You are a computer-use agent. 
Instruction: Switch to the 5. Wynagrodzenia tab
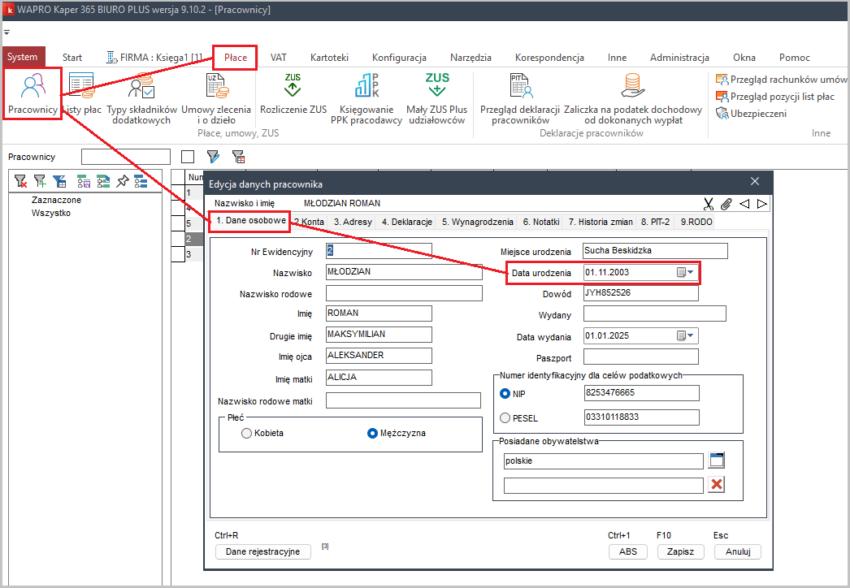(x=477, y=222)
